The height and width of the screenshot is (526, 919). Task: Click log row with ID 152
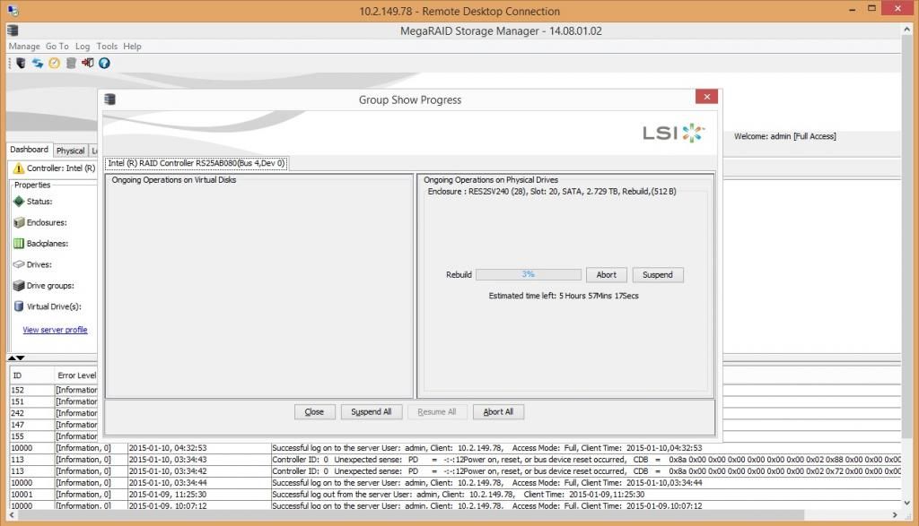click(53, 391)
